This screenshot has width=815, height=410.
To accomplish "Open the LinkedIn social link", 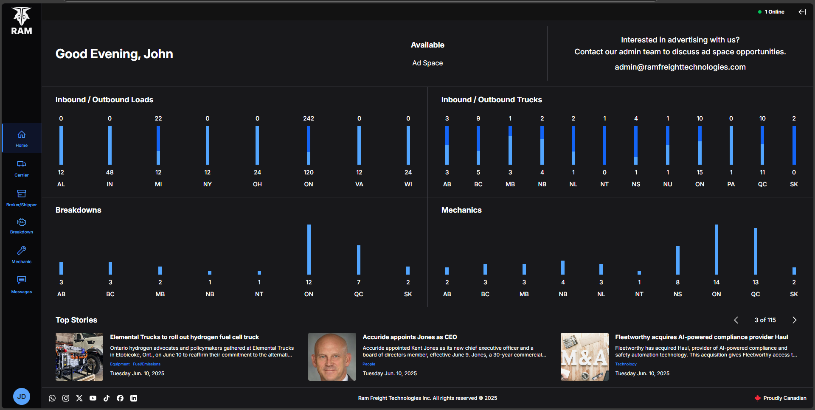I will [134, 398].
